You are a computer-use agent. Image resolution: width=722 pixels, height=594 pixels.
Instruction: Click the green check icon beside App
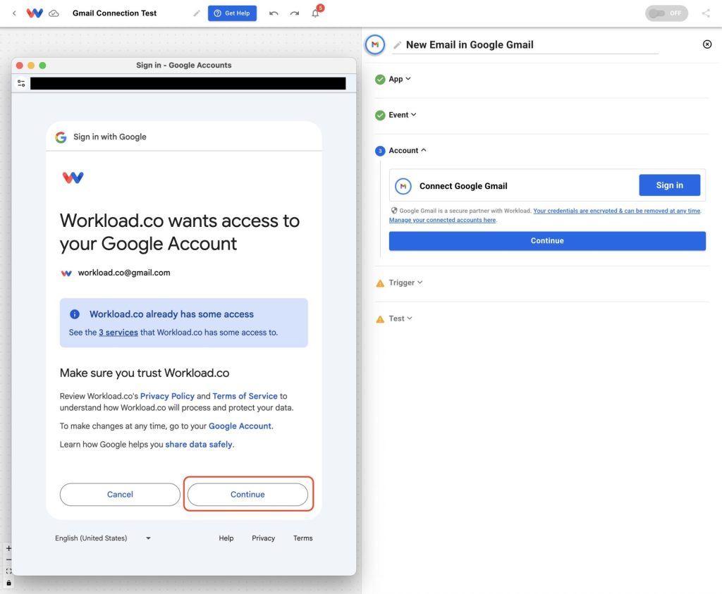coord(380,80)
